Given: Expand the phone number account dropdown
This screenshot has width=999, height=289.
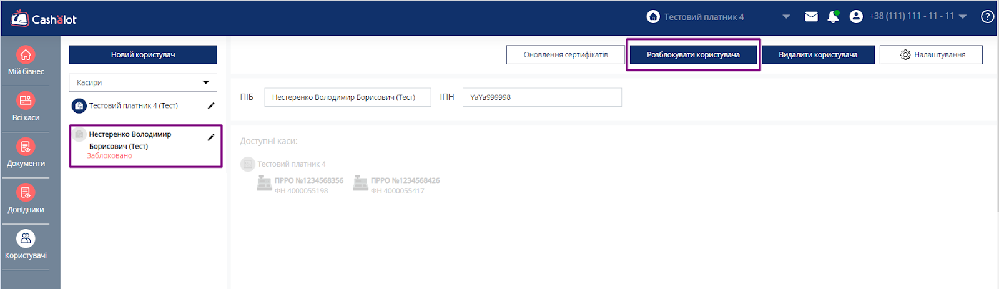Looking at the screenshot, I should (963, 17).
